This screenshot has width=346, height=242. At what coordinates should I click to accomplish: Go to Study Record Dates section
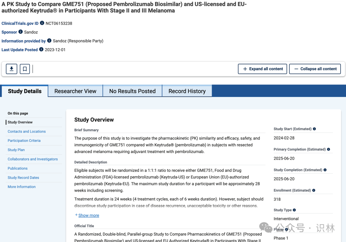tap(23, 178)
